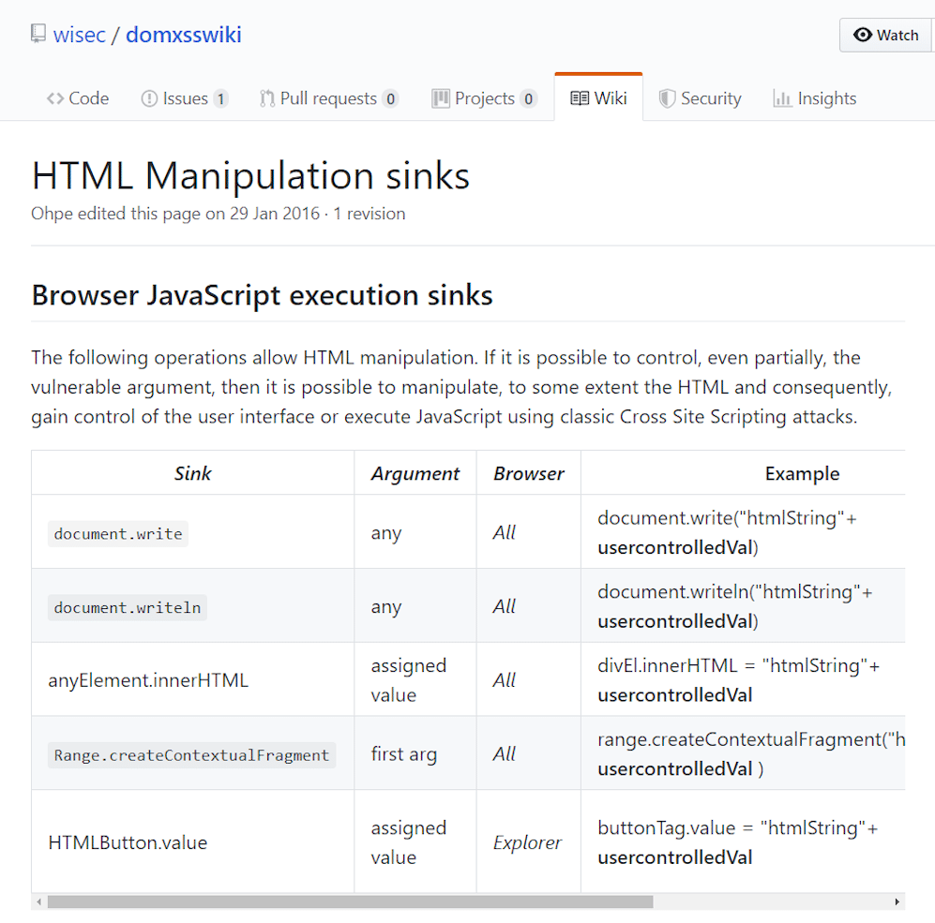This screenshot has height=923, width=935.
Task: Click the buttonTag.value example text
Action: click(738, 842)
